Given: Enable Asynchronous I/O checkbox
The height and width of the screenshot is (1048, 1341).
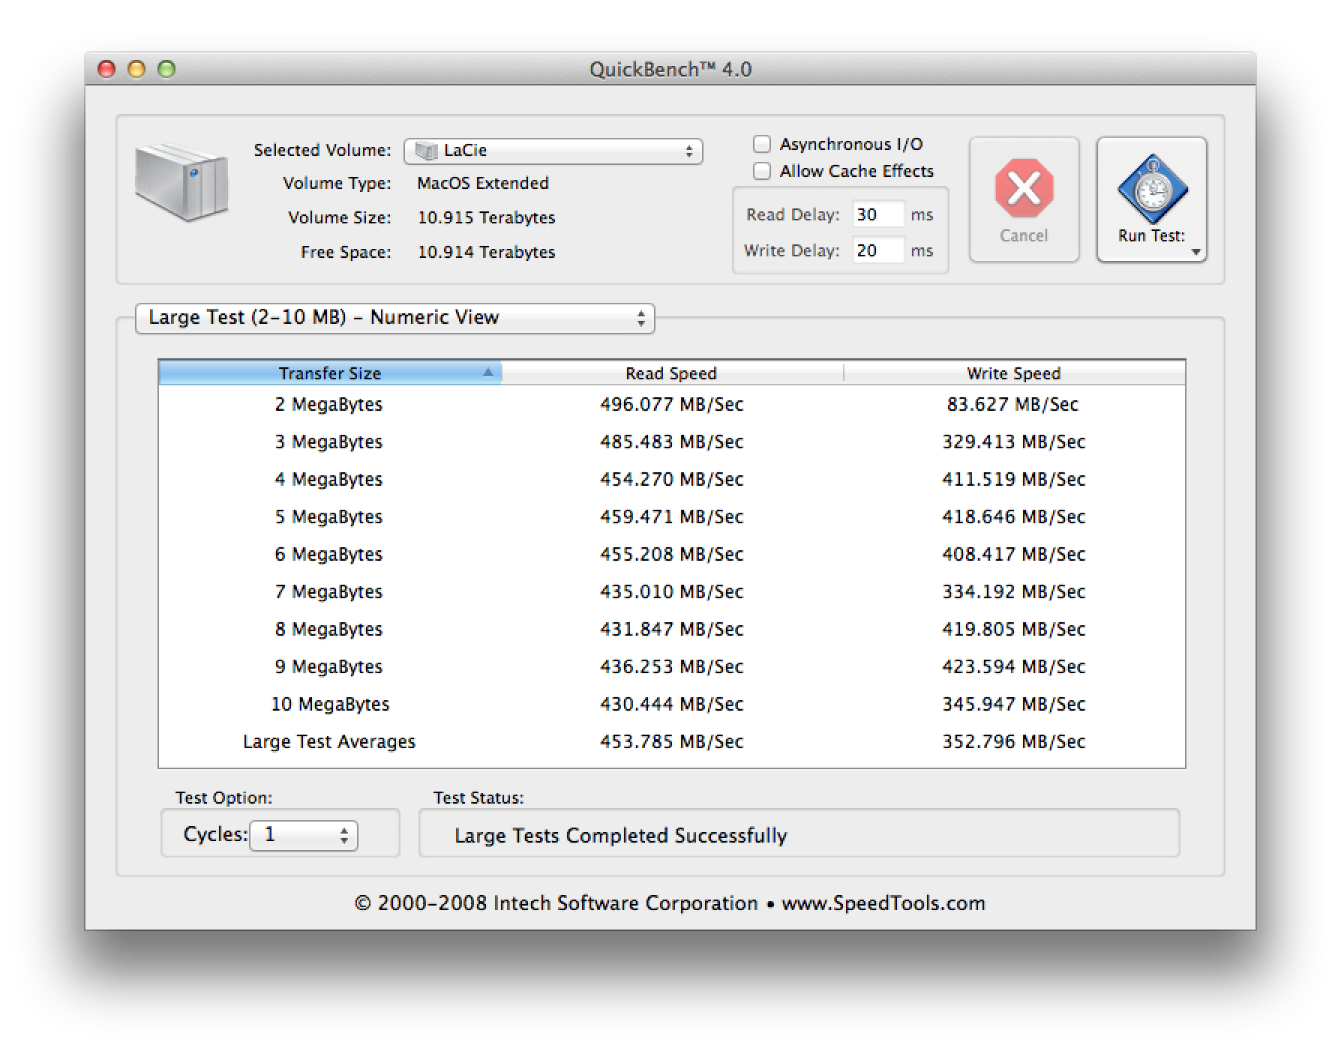Looking at the screenshot, I should coord(762,144).
